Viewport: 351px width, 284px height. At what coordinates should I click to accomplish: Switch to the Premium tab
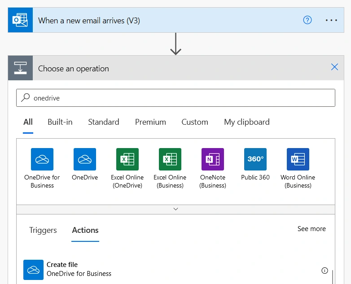point(150,122)
